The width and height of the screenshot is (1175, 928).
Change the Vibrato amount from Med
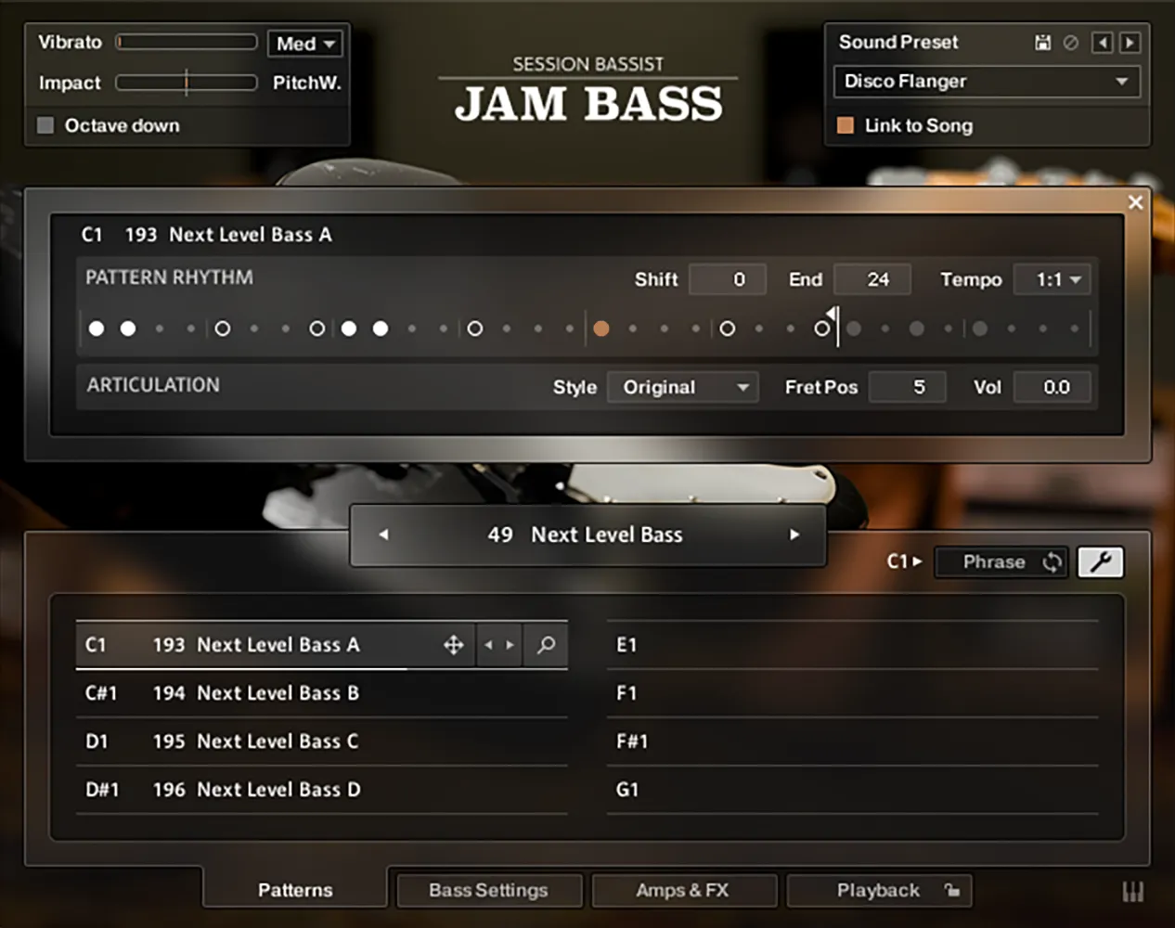click(x=304, y=43)
